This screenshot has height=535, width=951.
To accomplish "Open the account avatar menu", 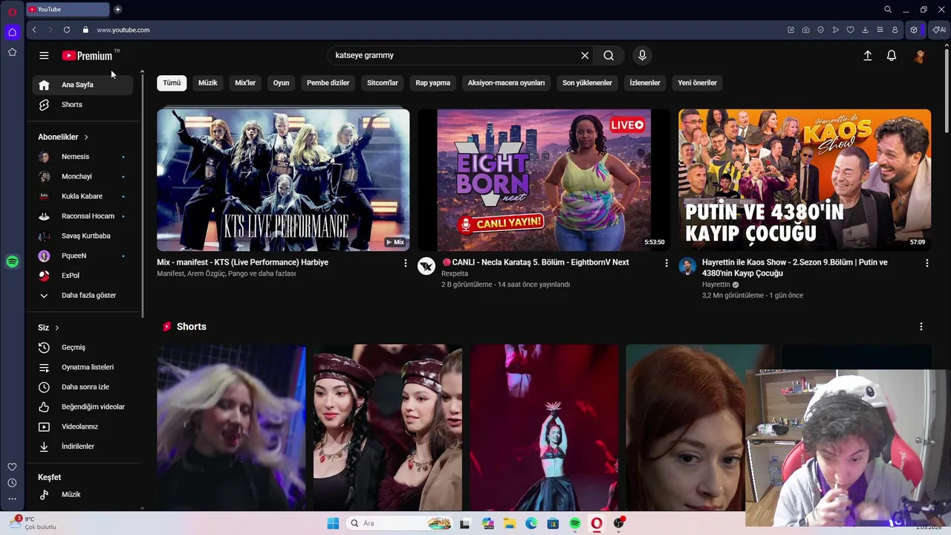I will 920,56.
